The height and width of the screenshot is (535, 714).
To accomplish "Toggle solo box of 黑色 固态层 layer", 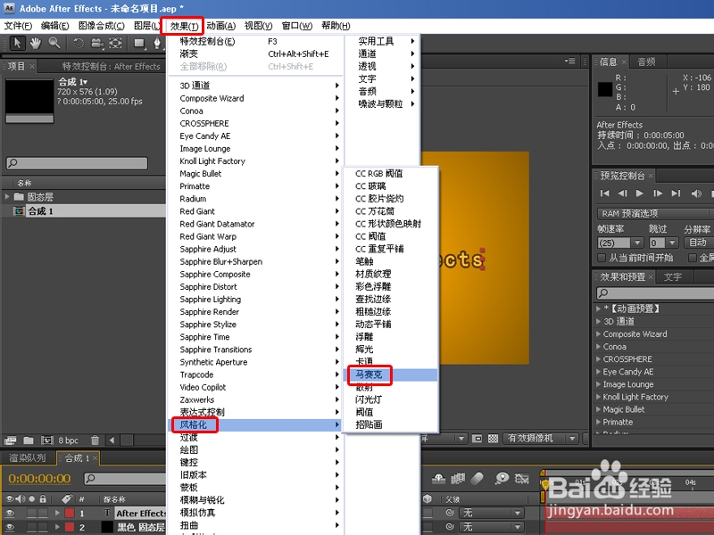I will [31, 527].
